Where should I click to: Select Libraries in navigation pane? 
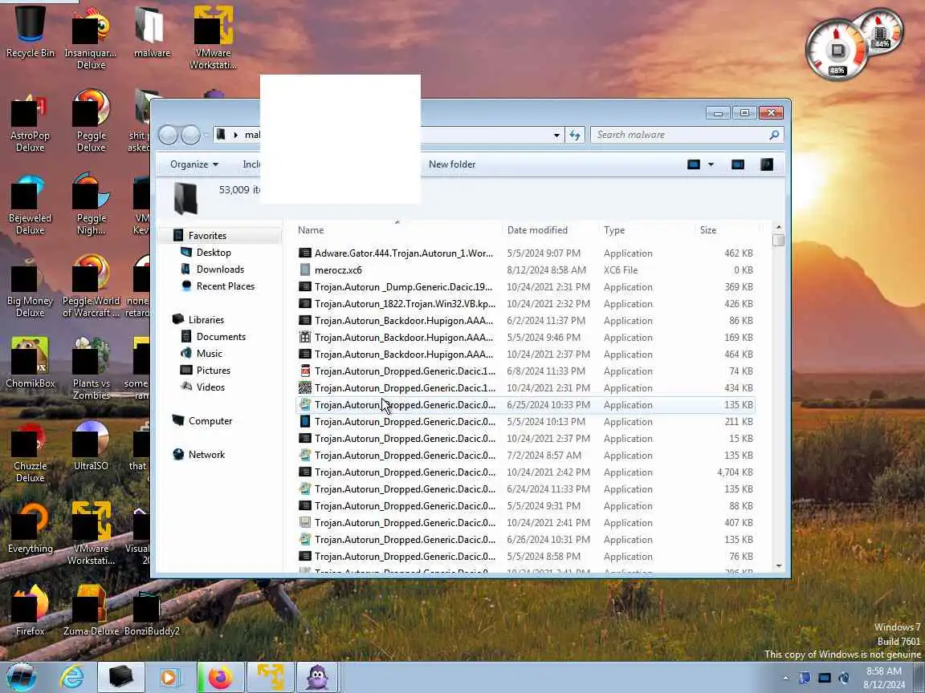click(206, 320)
